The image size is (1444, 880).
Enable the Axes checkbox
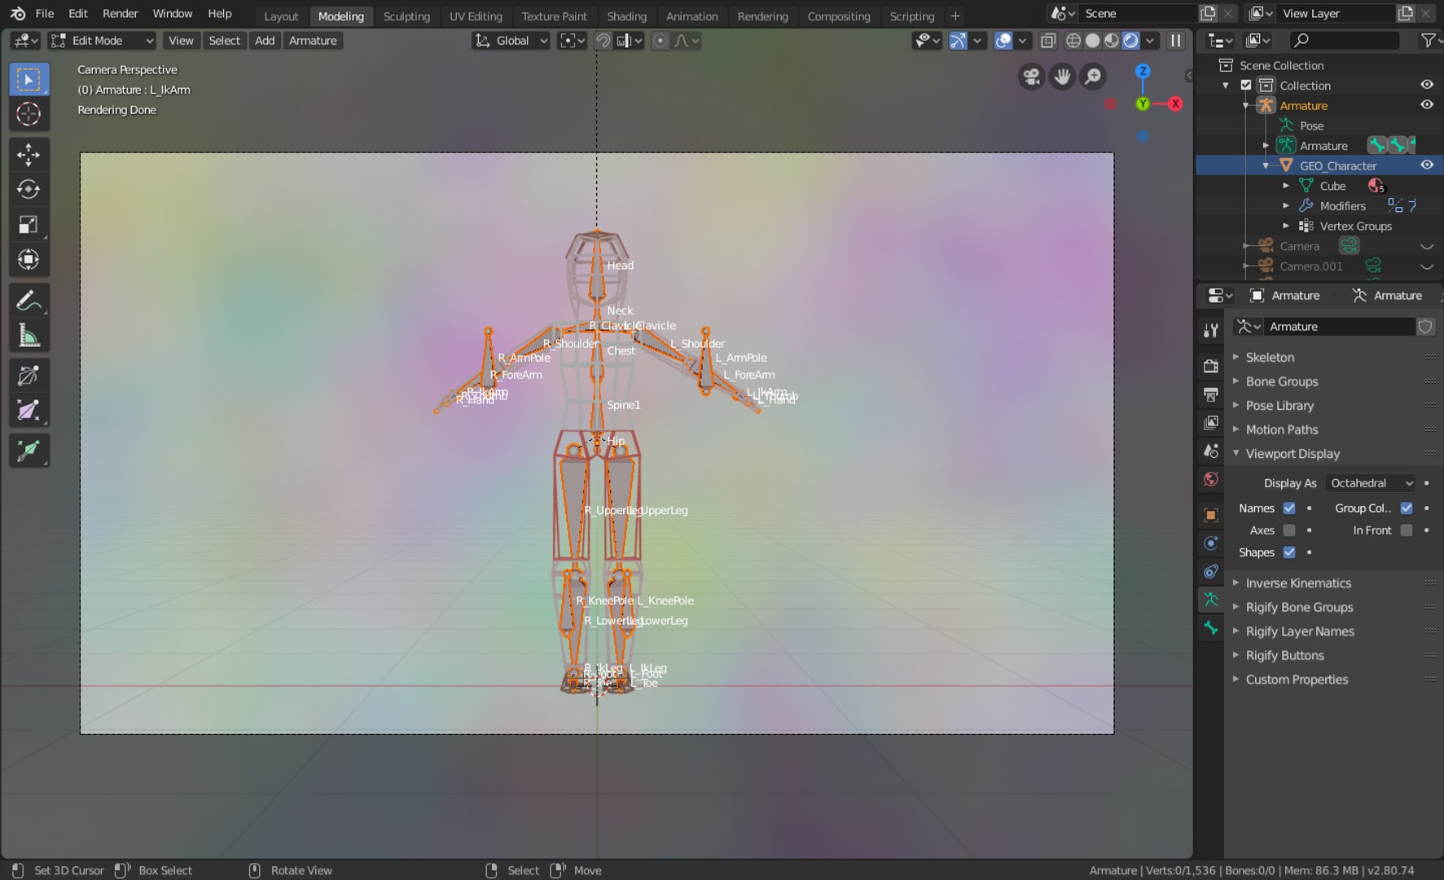1289,530
